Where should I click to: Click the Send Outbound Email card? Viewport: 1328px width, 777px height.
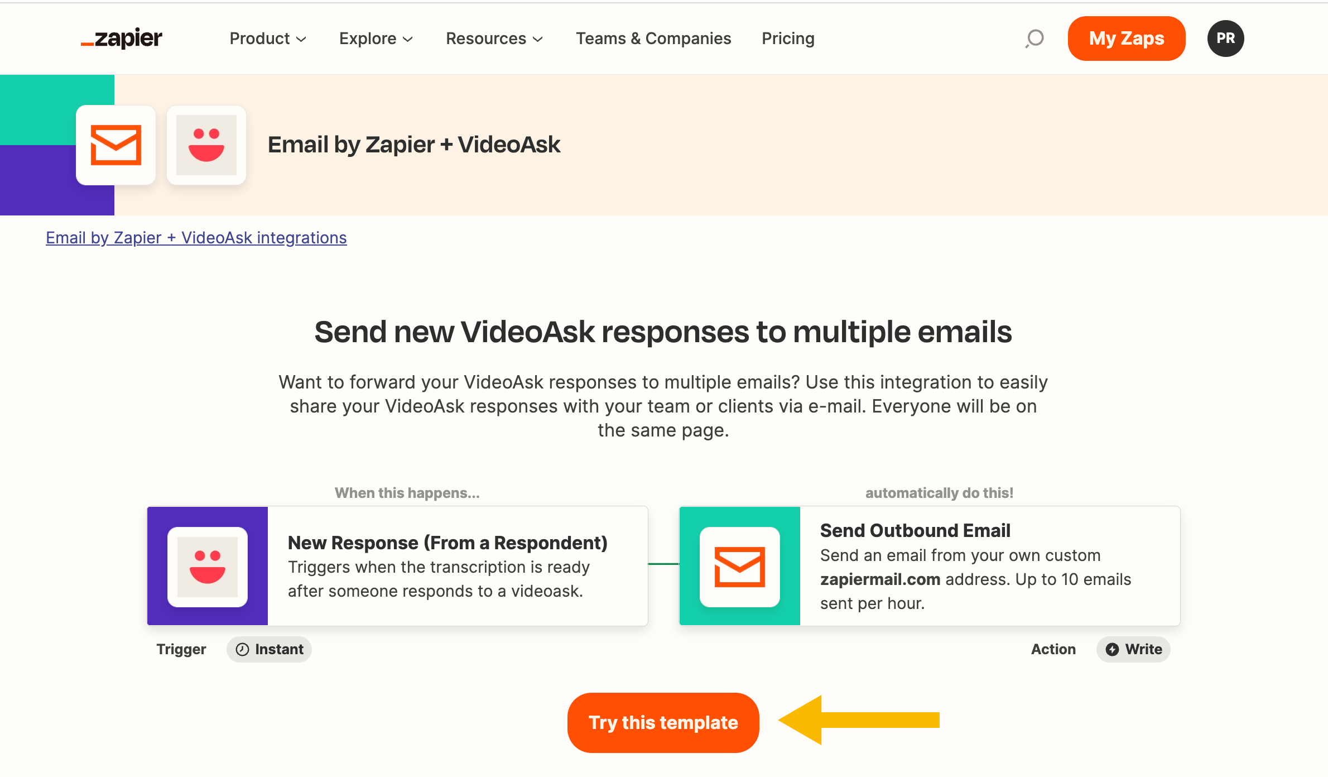tap(930, 566)
